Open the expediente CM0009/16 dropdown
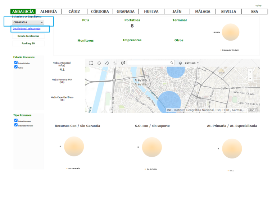Viewport: 272px width, 208px height. 28,22
